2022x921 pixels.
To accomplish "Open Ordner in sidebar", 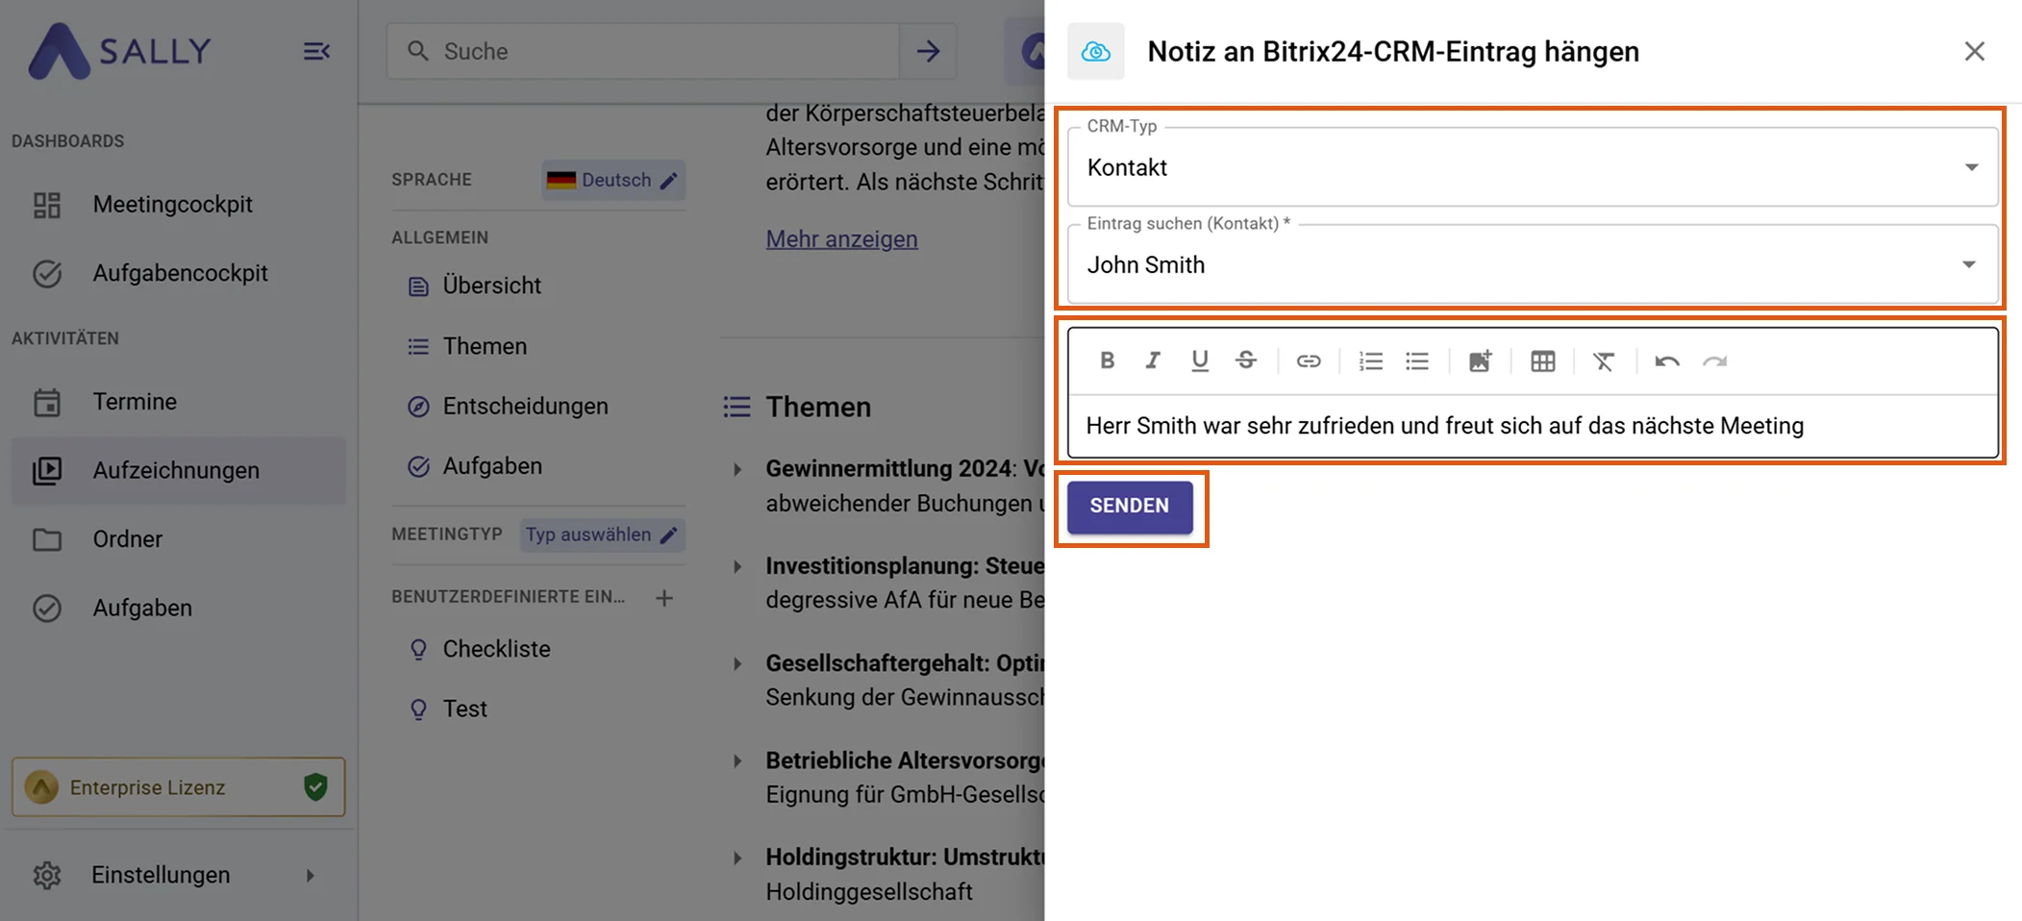I will [179, 538].
